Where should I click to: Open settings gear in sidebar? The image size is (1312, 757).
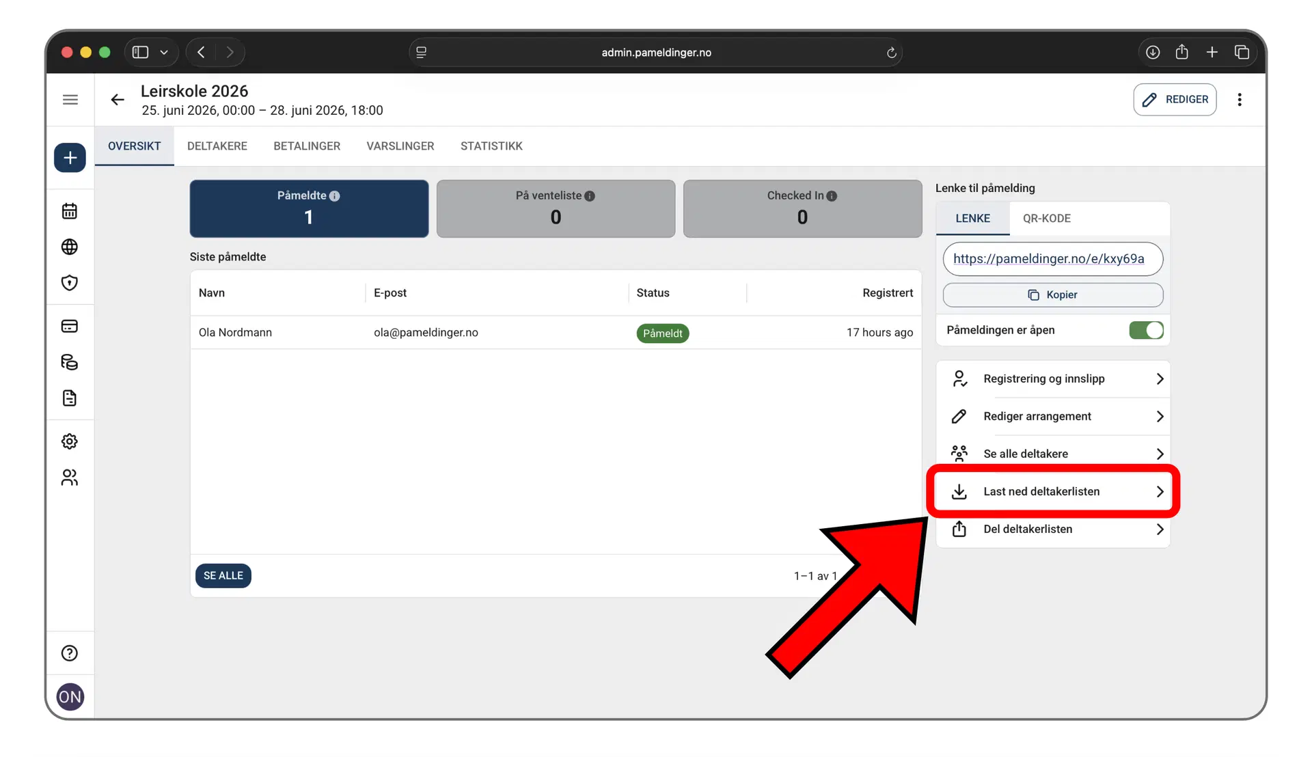[x=70, y=441]
